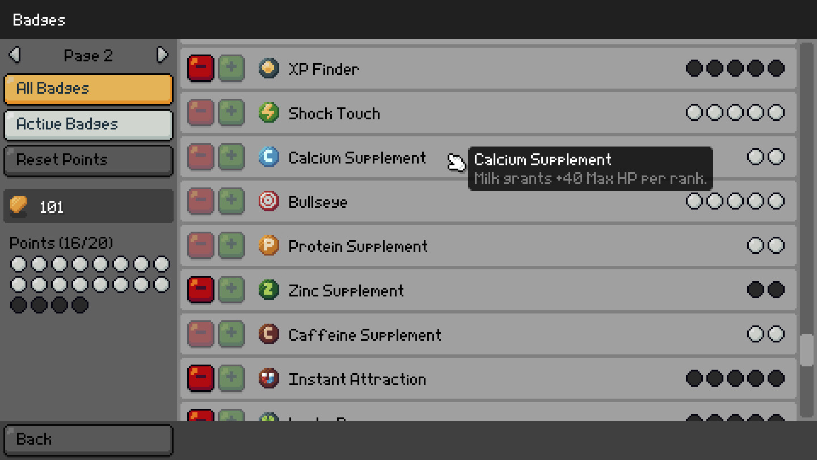This screenshot has height=460, width=817.
Task: Select the Protein Supplement badge icon
Action: pos(268,245)
